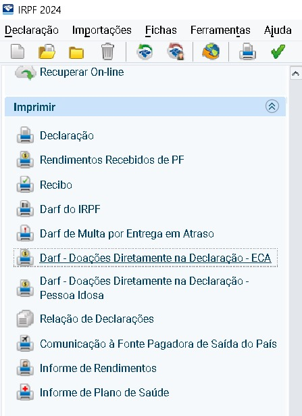Click the documents icon beside Relação de Declarações

[25, 319]
